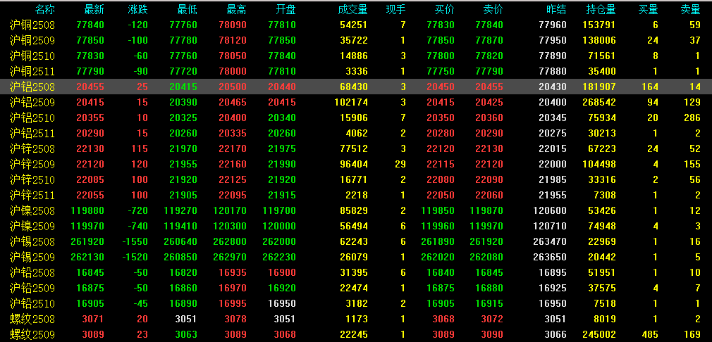Click the 最低 column header

[187, 10]
